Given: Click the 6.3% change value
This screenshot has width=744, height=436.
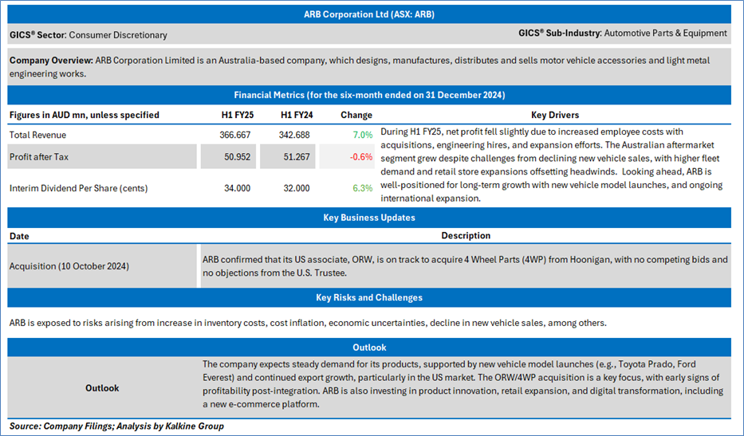Looking at the screenshot, I should coord(363,188).
